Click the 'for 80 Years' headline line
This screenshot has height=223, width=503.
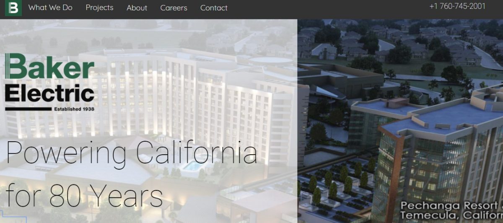click(x=84, y=195)
